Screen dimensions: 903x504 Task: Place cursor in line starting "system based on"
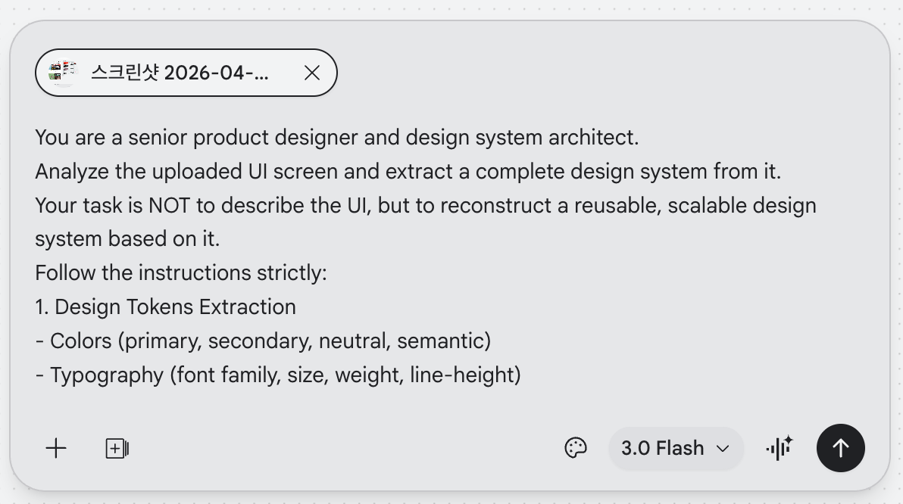point(127,239)
